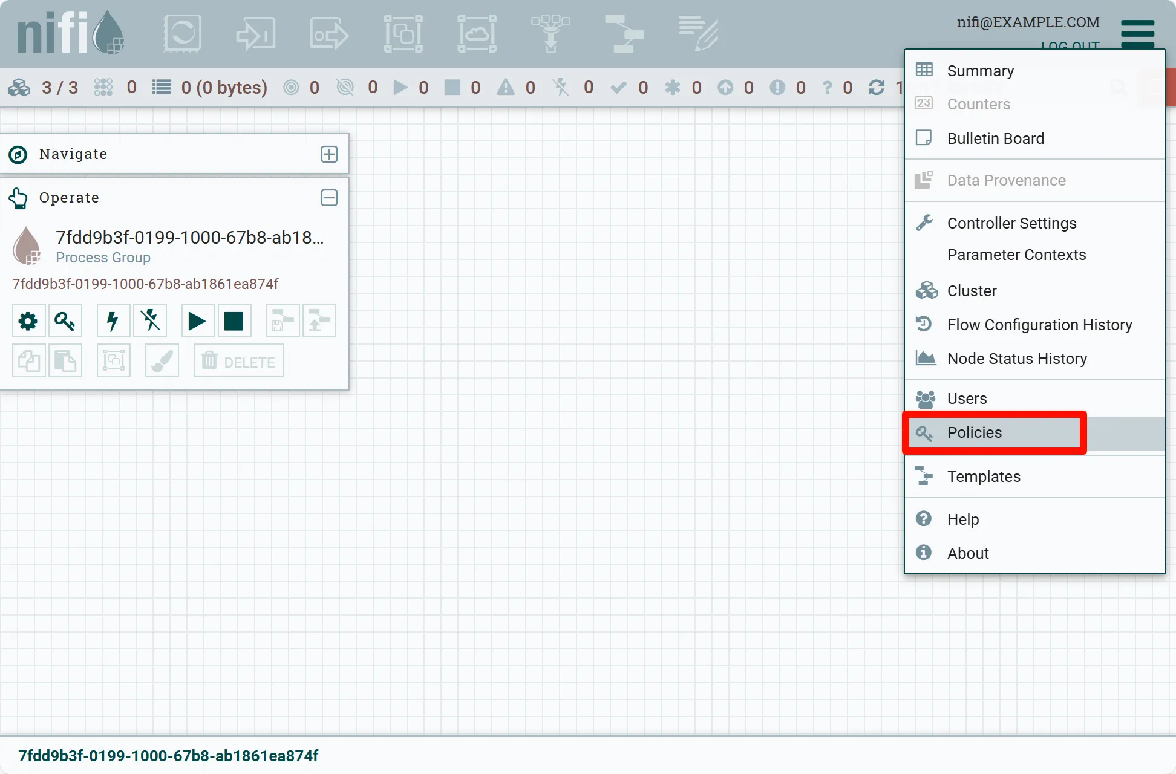The height and width of the screenshot is (774, 1176).
Task: Click the root process group breadcrumb link
Action: [168, 756]
